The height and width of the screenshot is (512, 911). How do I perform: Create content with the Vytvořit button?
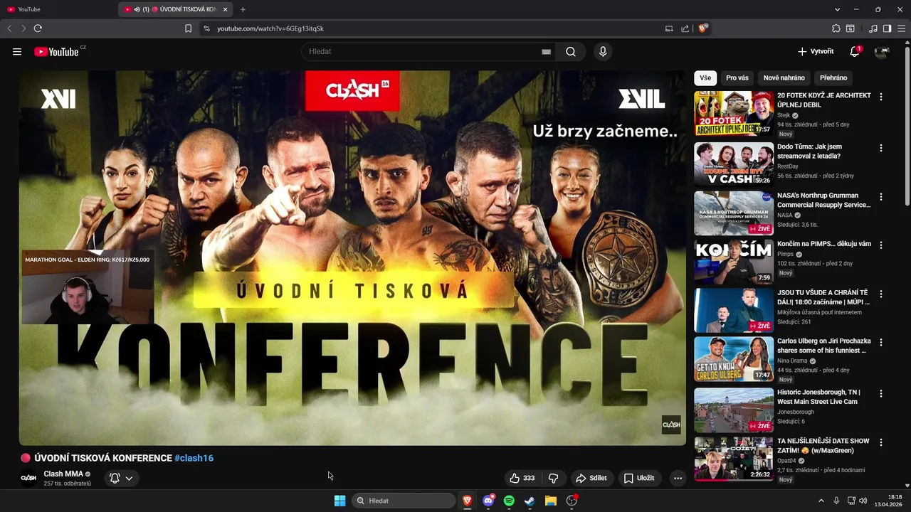click(816, 51)
